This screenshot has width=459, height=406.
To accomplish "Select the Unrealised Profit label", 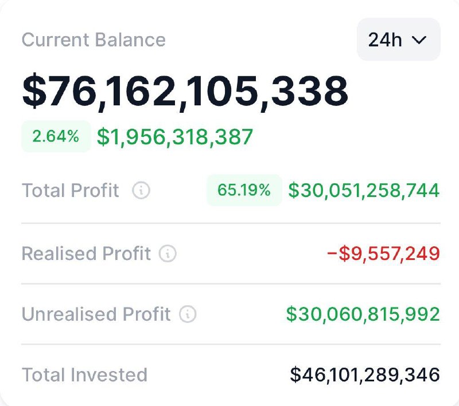I will (x=96, y=314).
